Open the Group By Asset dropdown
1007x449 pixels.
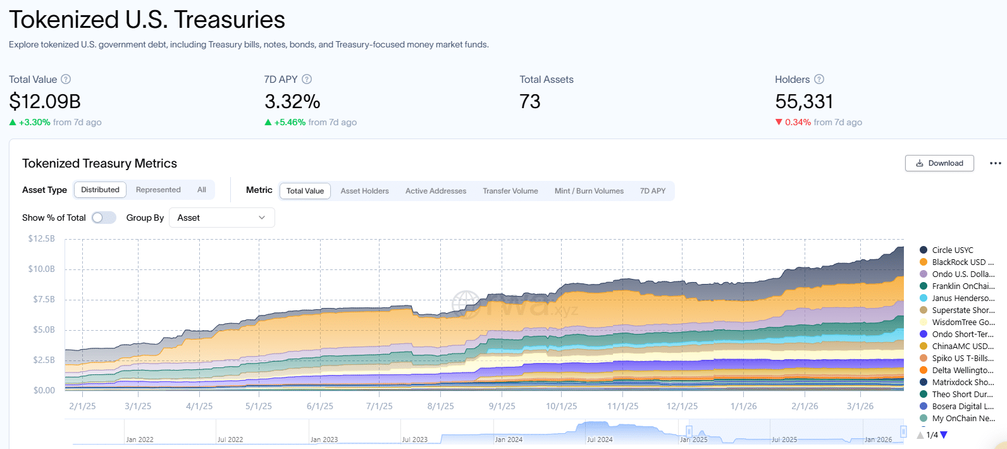(221, 218)
